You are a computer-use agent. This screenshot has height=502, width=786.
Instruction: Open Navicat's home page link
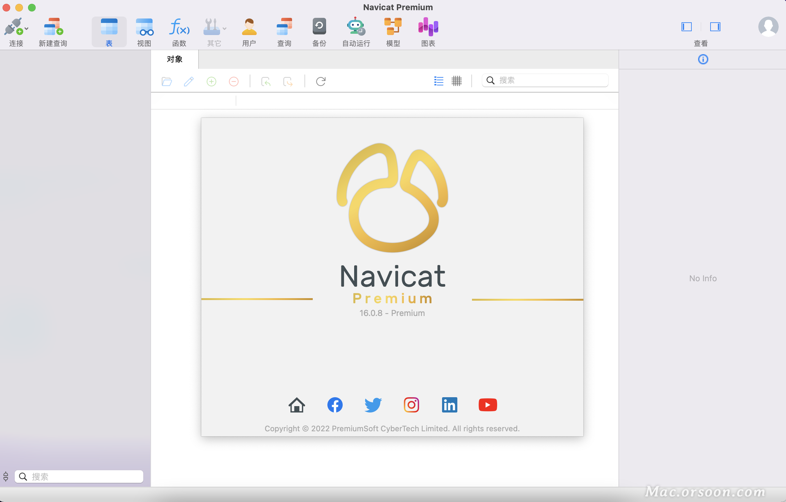click(x=296, y=405)
